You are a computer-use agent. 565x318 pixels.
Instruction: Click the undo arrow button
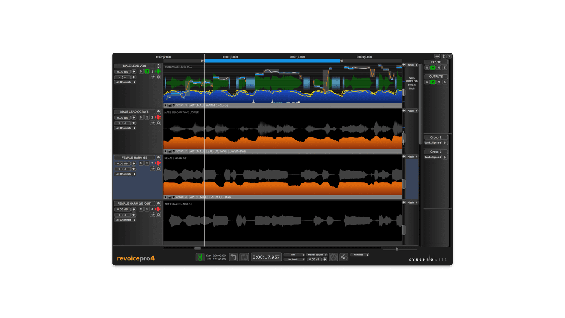coord(233,257)
